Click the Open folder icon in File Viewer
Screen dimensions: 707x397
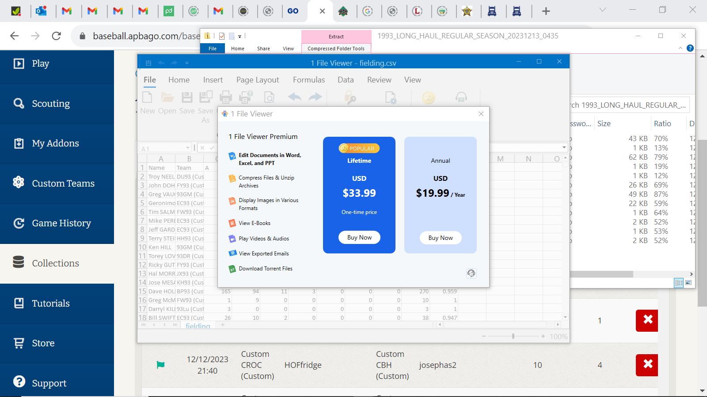167,97
